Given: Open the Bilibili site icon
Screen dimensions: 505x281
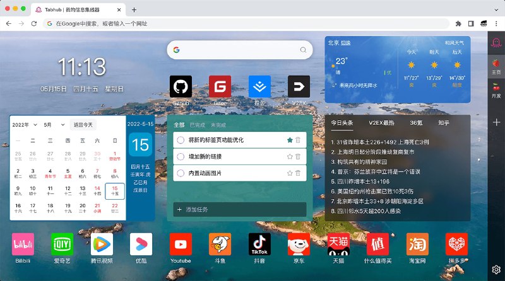Looking at the screenshot, I should click(x=23, y=244).
